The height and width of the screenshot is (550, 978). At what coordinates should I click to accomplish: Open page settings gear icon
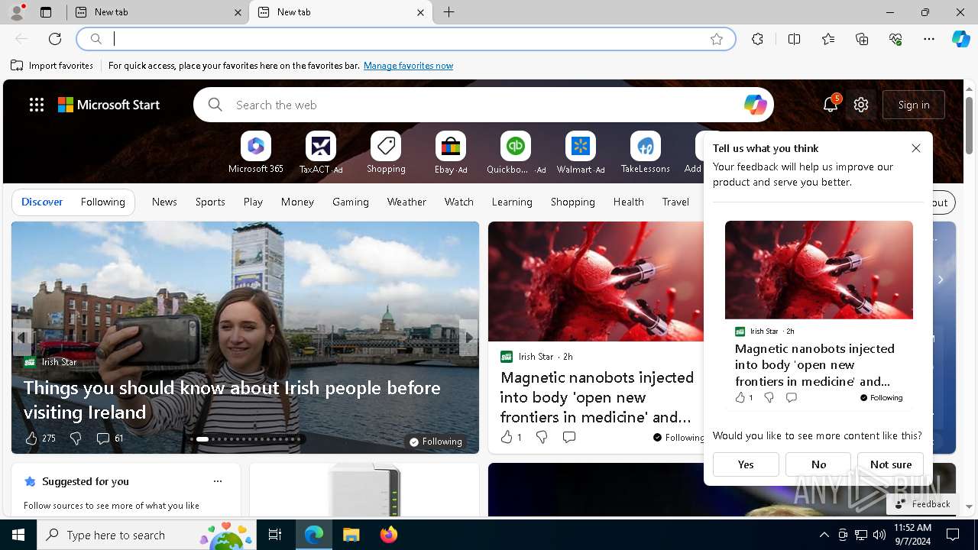[861, 105]
